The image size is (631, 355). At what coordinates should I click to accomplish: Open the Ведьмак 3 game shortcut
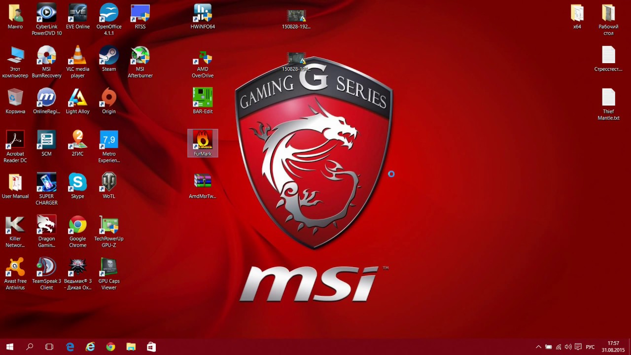pyautogui.click(x=78, y=274)
